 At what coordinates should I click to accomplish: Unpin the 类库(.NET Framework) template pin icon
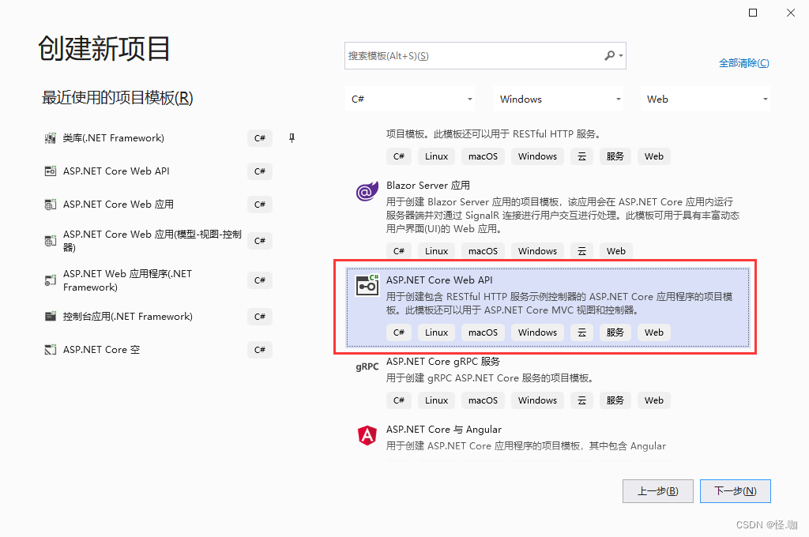pyautogui.click(x=292, y=138)
